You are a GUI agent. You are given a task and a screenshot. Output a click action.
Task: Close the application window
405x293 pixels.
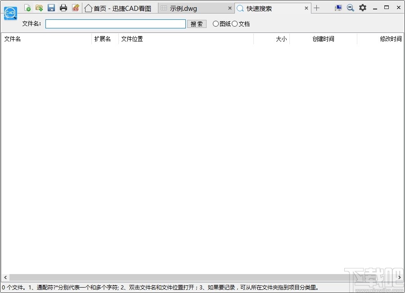coord(399,8)
